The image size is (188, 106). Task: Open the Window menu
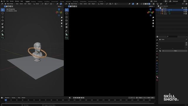click(x=17, y=1)
